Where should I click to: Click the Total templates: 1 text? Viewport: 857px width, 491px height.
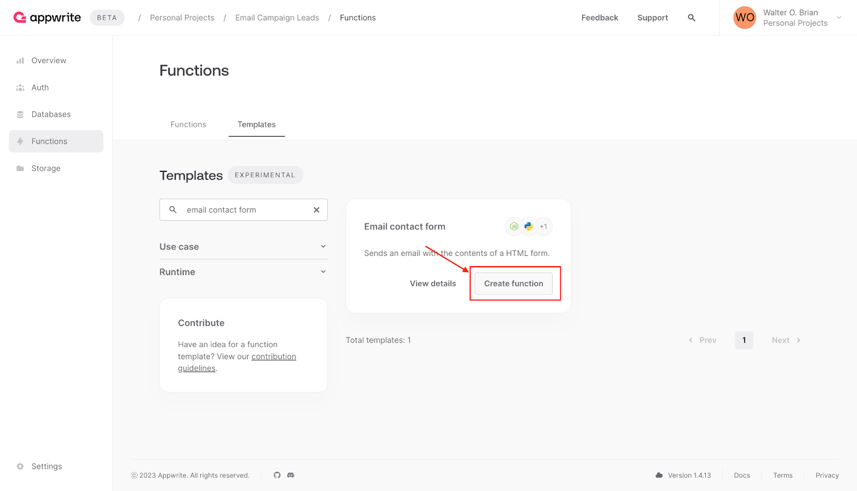coord(378,341)
